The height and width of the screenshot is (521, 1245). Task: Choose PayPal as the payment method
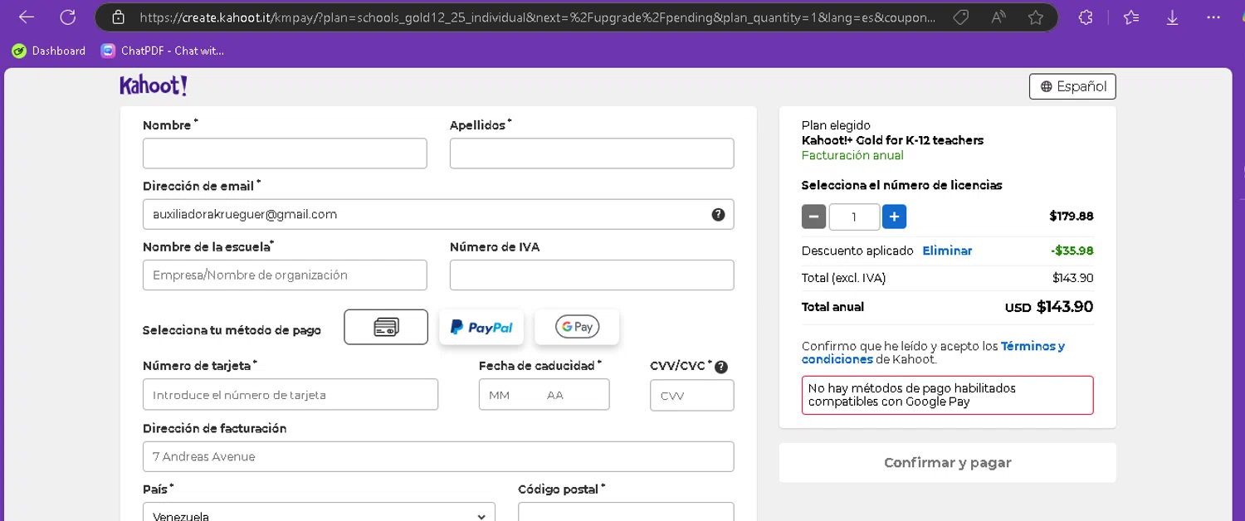(481, 327)
